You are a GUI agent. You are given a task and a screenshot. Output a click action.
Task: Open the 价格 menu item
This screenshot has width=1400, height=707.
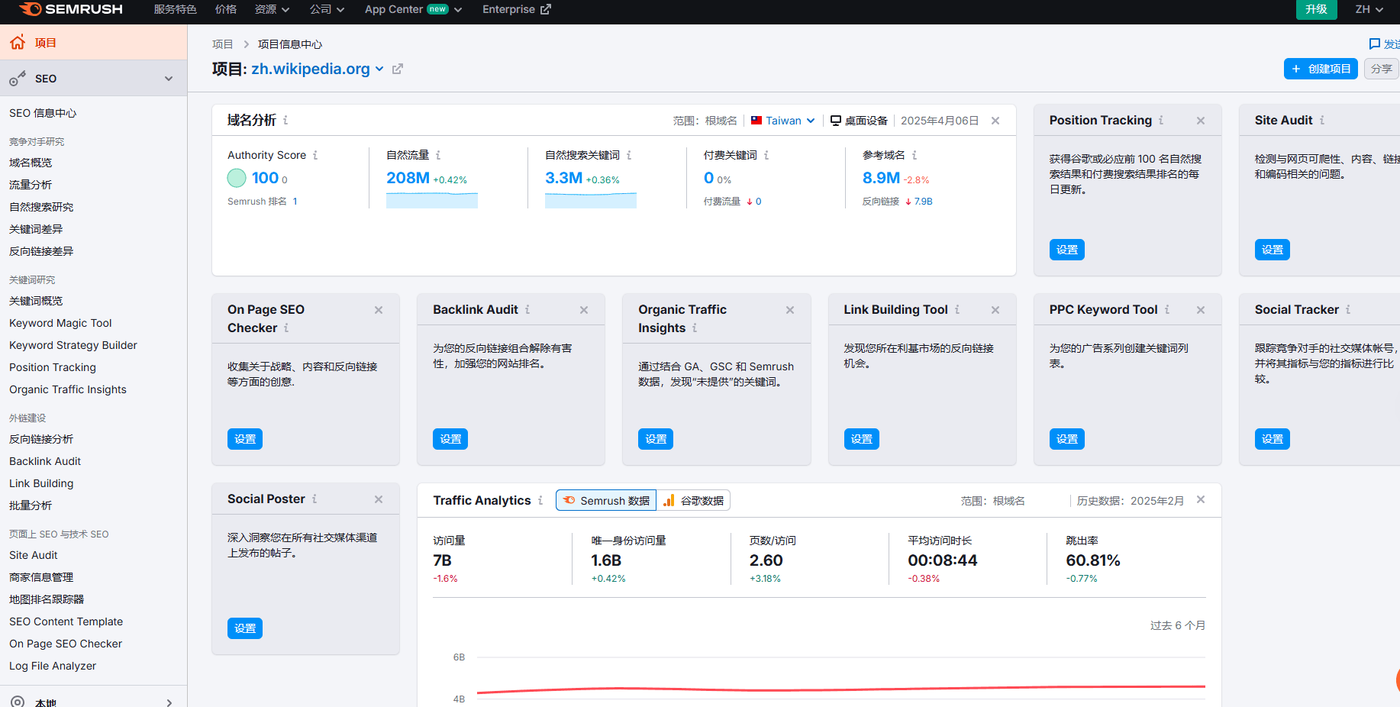(226, 9)
